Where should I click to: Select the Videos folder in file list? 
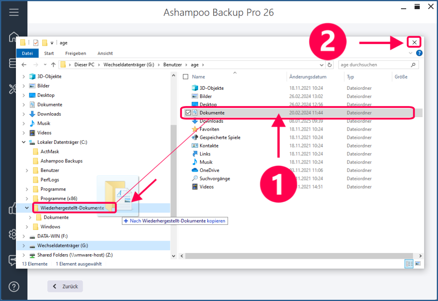point(206,187)
